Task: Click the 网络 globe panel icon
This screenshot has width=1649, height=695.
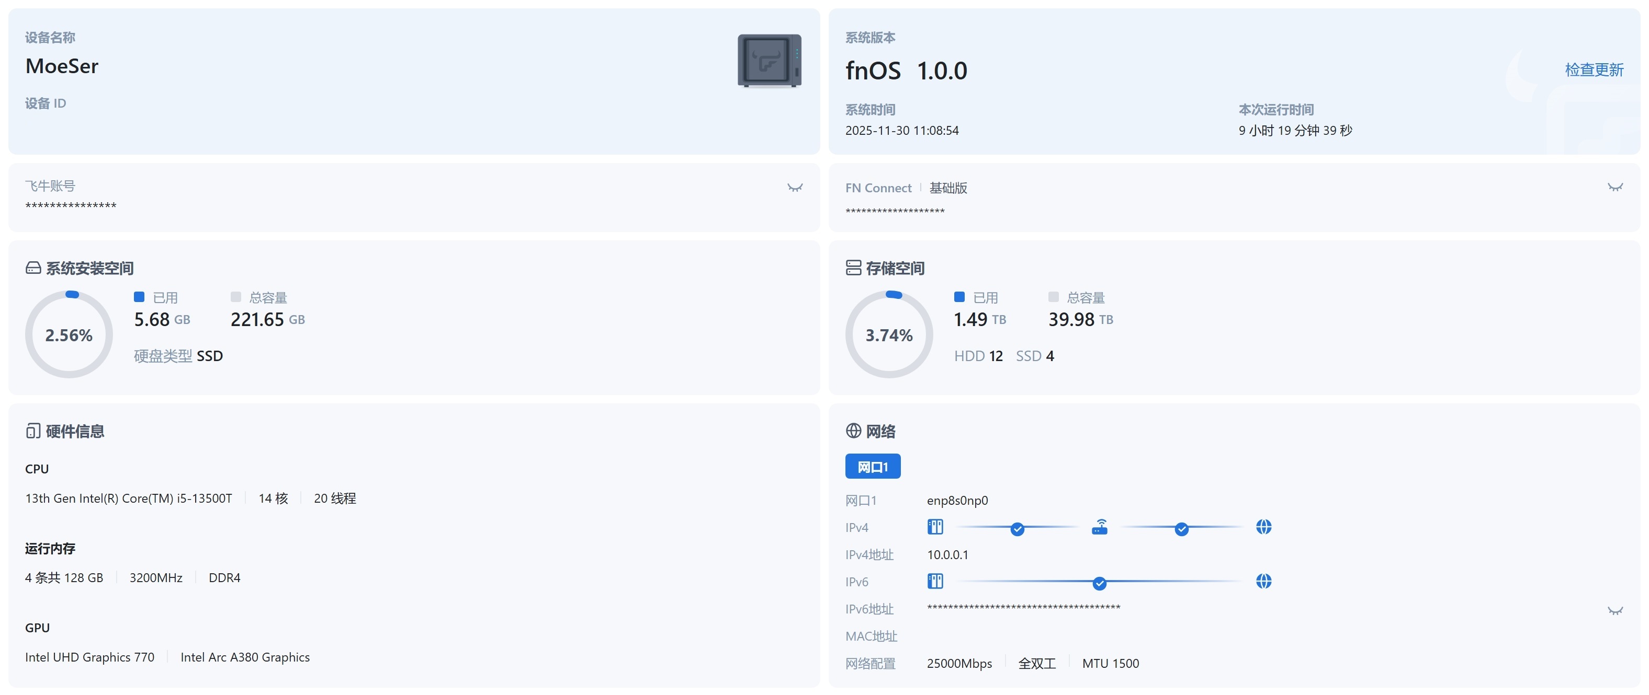Action: 853,430
